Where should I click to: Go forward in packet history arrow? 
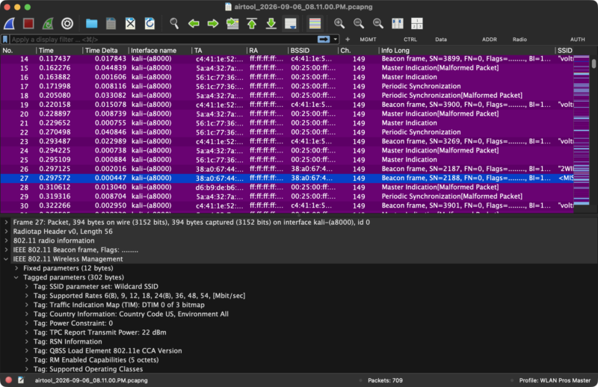[213, 24]
